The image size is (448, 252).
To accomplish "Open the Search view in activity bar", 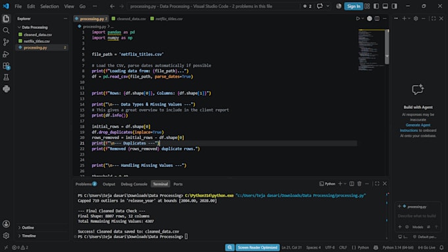I will pos(6,30).
